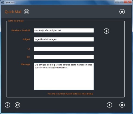Screen dimensions: 133x114
Task: Click the "Receiver's Email-Id" label
Action: click(x=21, y=30)
